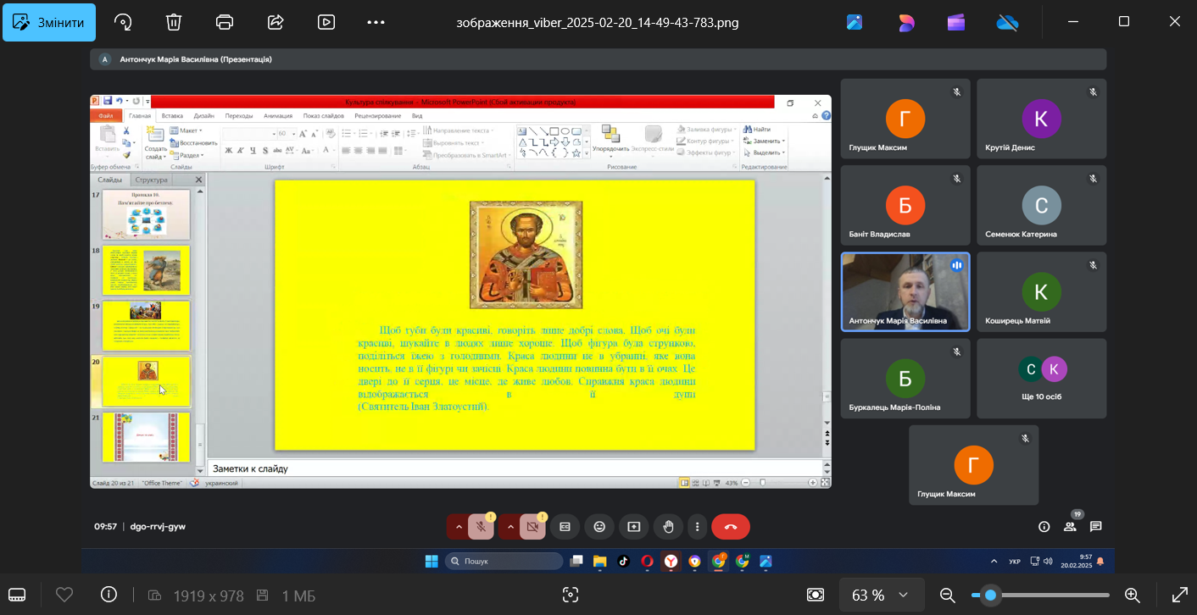This screenshot has width=1197, height=615.
Task: Expand microphone options chevron in Meet
Action: pyautogui.click(x=459, y=527)
